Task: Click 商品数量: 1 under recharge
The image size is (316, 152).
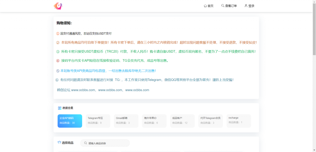Action: 235,122
